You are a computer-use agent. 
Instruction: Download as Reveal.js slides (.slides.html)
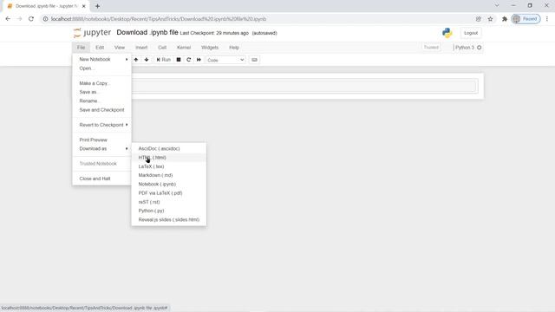(x=169, y=219)
